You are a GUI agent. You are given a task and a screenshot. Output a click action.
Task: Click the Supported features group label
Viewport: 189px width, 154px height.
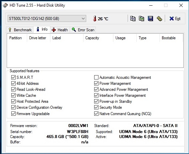tap(25, 71)
